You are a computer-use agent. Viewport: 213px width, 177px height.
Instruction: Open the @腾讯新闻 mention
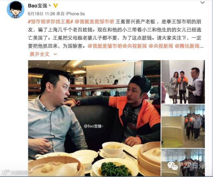(187, 46)
